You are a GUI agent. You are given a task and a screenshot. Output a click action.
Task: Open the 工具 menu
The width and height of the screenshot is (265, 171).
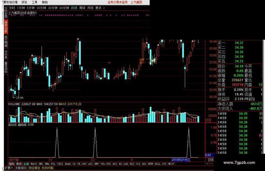pyautogui.click(x=34, y=2)
